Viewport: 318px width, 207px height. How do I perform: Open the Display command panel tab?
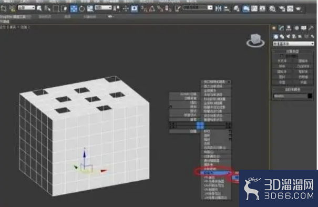(x=304, y=28)
